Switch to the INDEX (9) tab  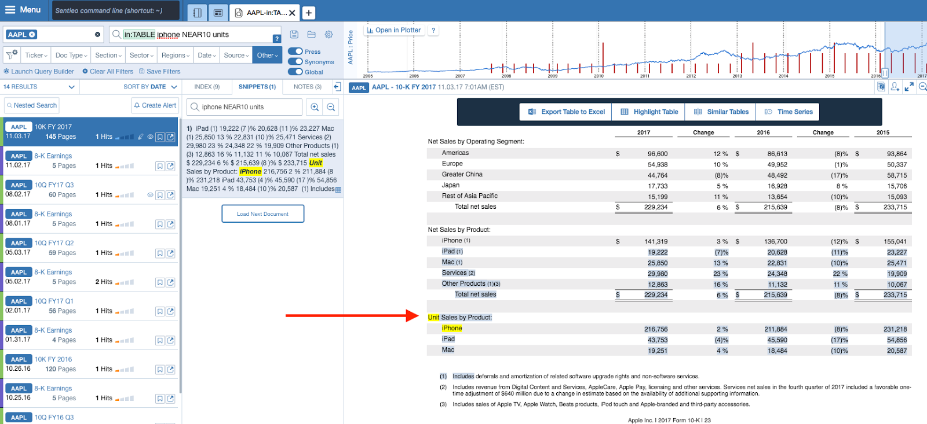(207, 87)
